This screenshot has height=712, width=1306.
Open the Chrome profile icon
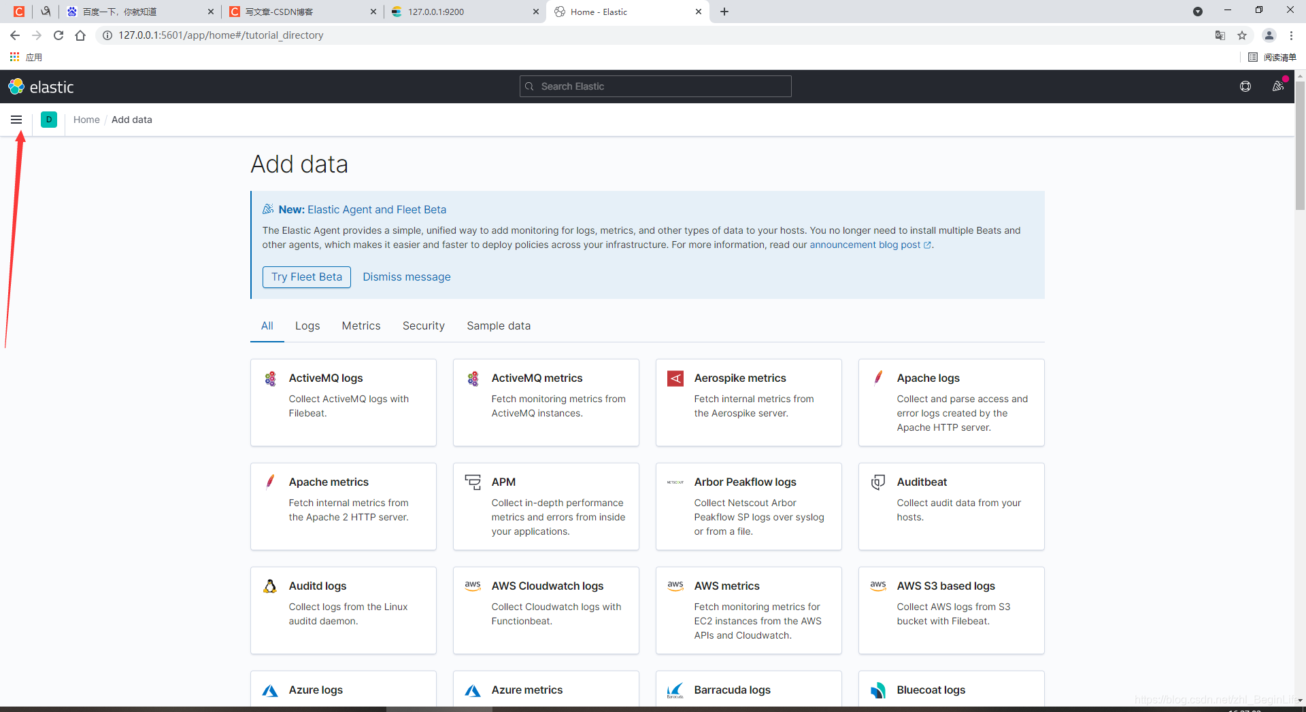click(1269, 35)
